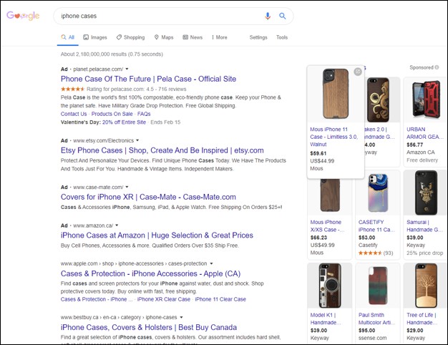Open Mous iPhone X/XS case image

[330, 195]
